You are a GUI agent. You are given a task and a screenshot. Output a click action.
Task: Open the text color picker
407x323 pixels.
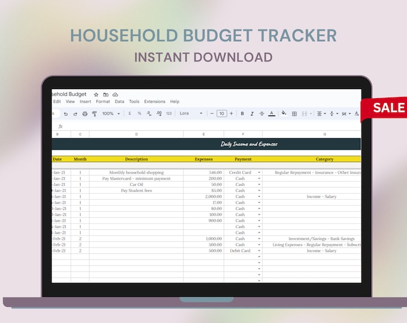pos(272,114)
